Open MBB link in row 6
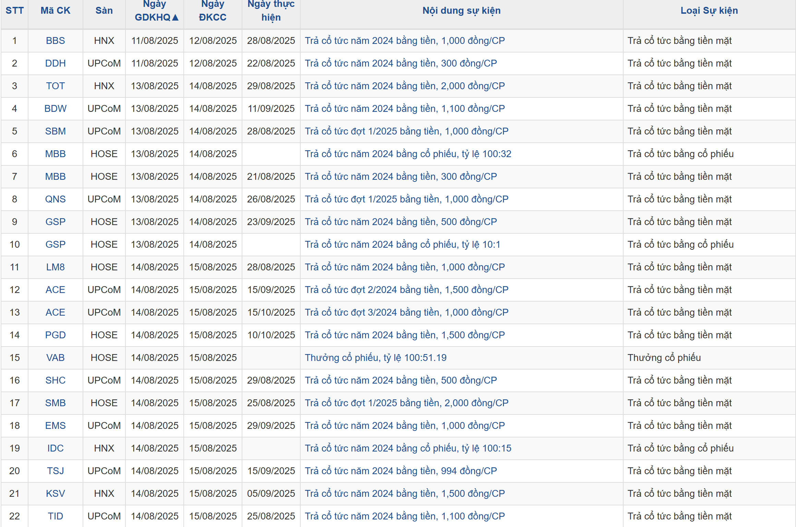Image resolution: width=796 pixels, height=527 pixels. tap(55, 154)
